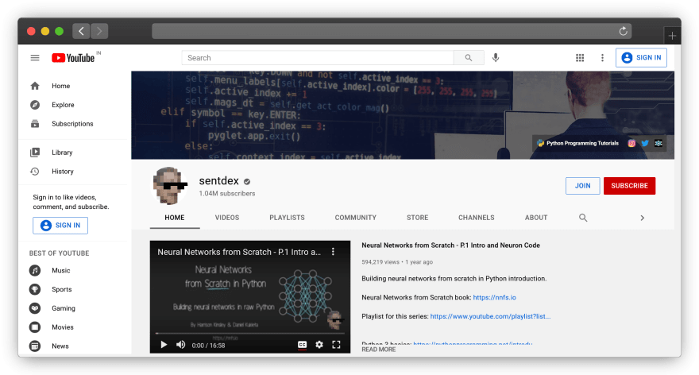699x375 pixels.
Task: Open the Neural Networks from Scratch video title
Action: [x=450, y=245]
